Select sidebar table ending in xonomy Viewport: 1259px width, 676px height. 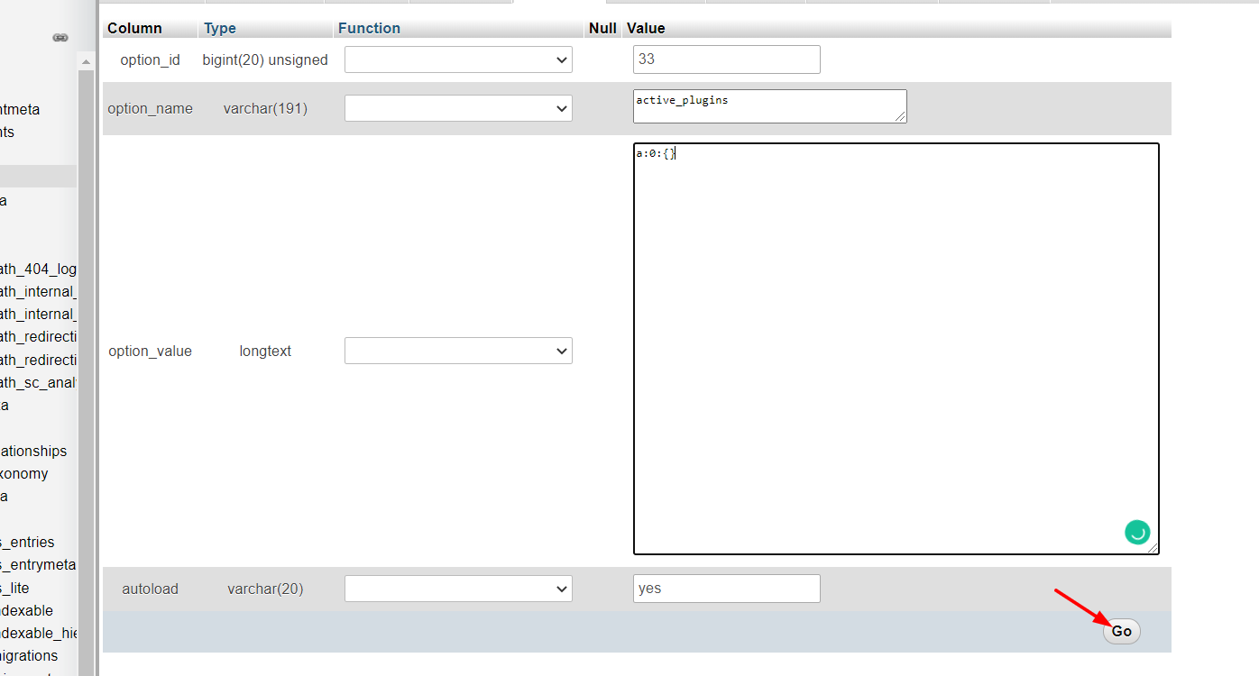[24, 473]
